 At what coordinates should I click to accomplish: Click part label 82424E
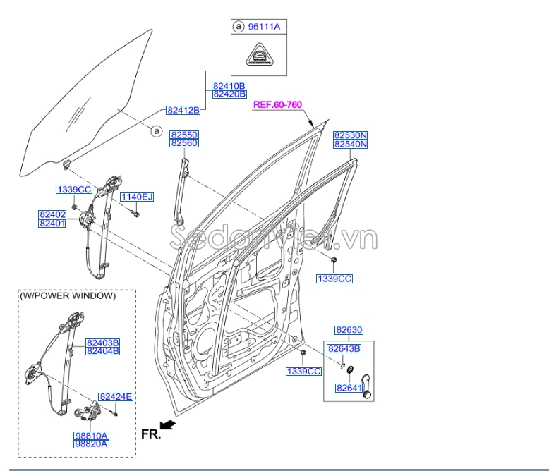116,397
